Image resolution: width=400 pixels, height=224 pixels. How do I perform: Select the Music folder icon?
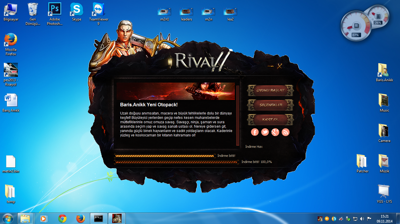384,103
